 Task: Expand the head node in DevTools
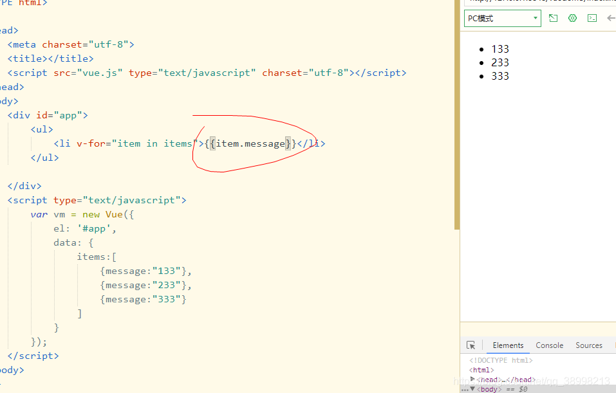[x=472, y=379]
